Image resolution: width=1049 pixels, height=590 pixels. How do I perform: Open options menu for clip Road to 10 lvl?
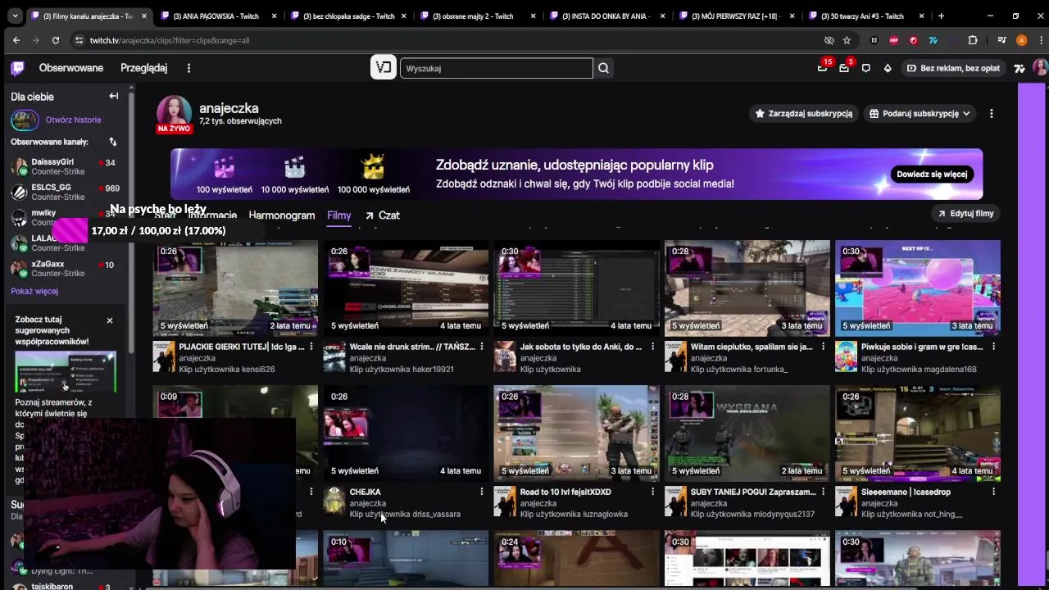click(x=652, y=492)
